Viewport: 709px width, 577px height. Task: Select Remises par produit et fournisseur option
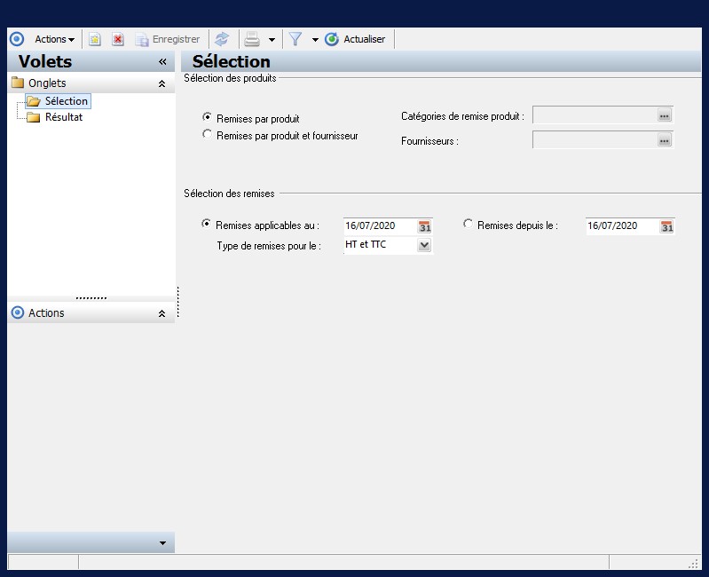pos(207,134)
